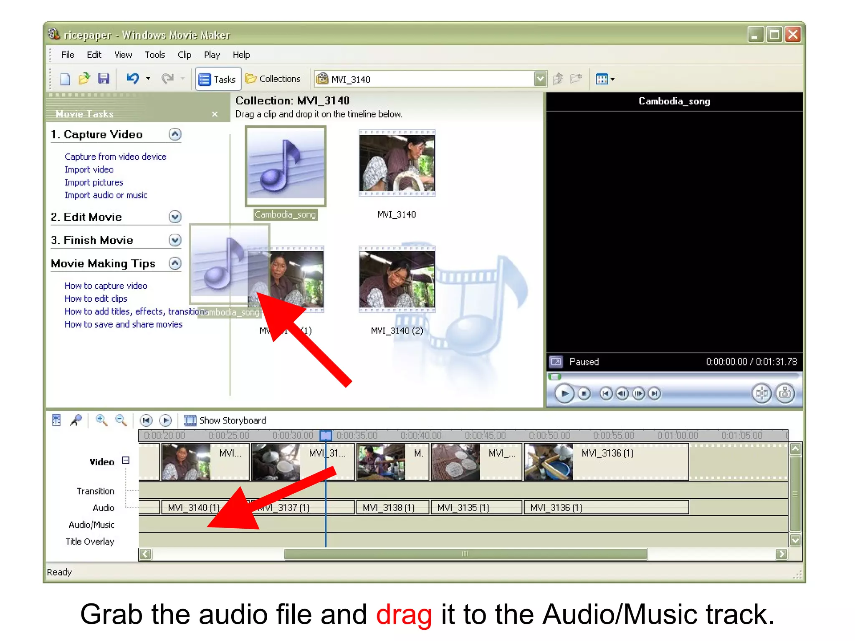Image resolution: width=855 pixels, height=641 pixels.
Task: Click the preview Stop button
Action: 584,394
